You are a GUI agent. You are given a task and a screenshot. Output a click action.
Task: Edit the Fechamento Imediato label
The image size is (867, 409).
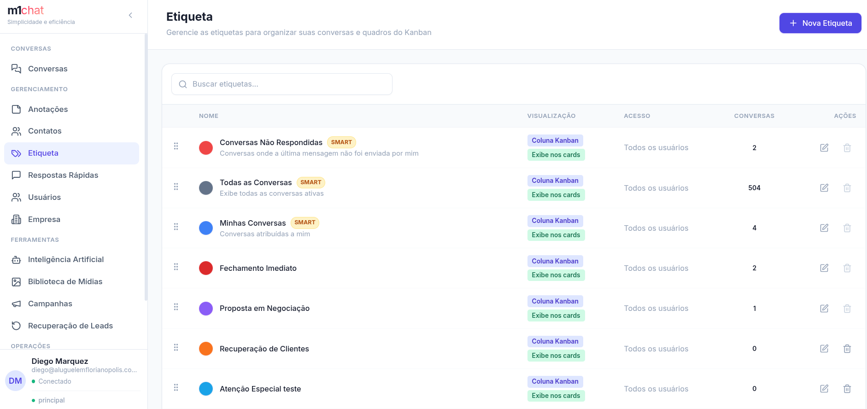click(x=824, y=268)
